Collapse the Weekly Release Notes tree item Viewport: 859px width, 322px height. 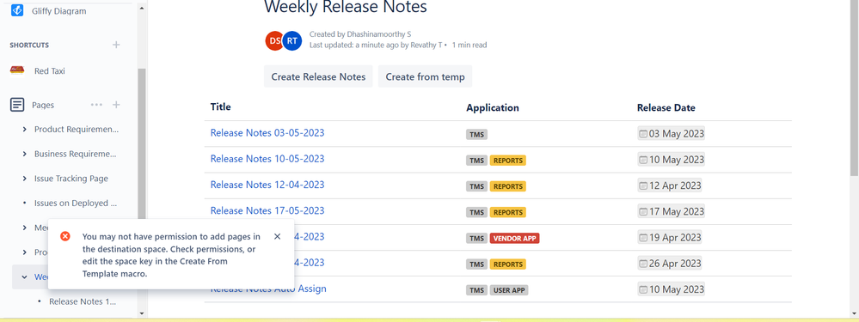25,277
